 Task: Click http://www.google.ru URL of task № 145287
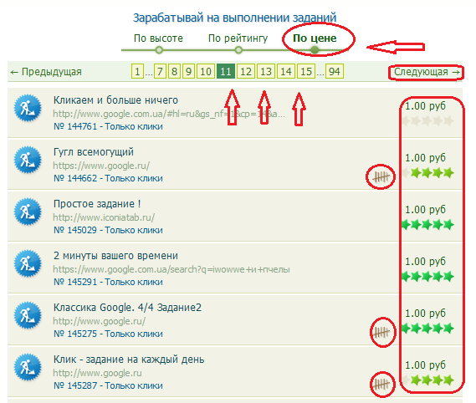point(97,373)
